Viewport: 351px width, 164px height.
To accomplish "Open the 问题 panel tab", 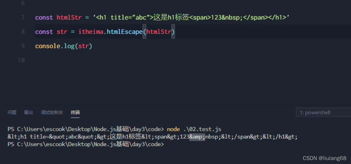I will 12,112.
